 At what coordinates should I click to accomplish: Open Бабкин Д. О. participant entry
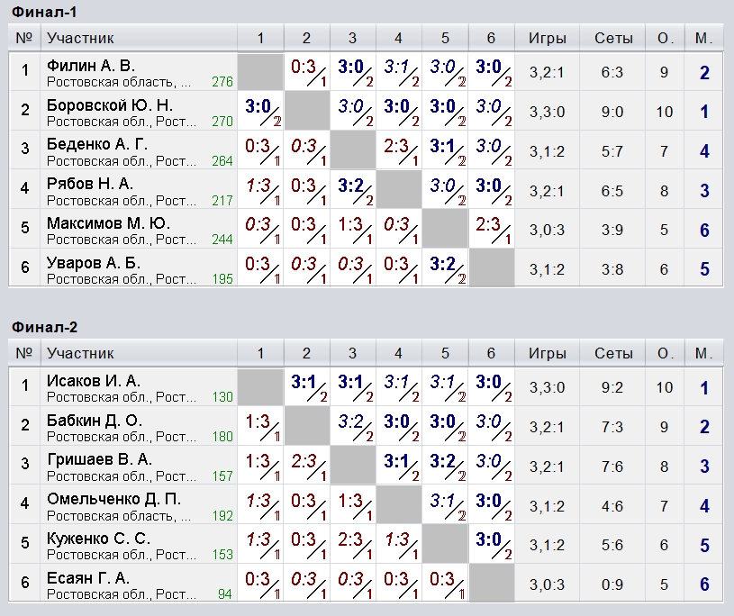95,421
